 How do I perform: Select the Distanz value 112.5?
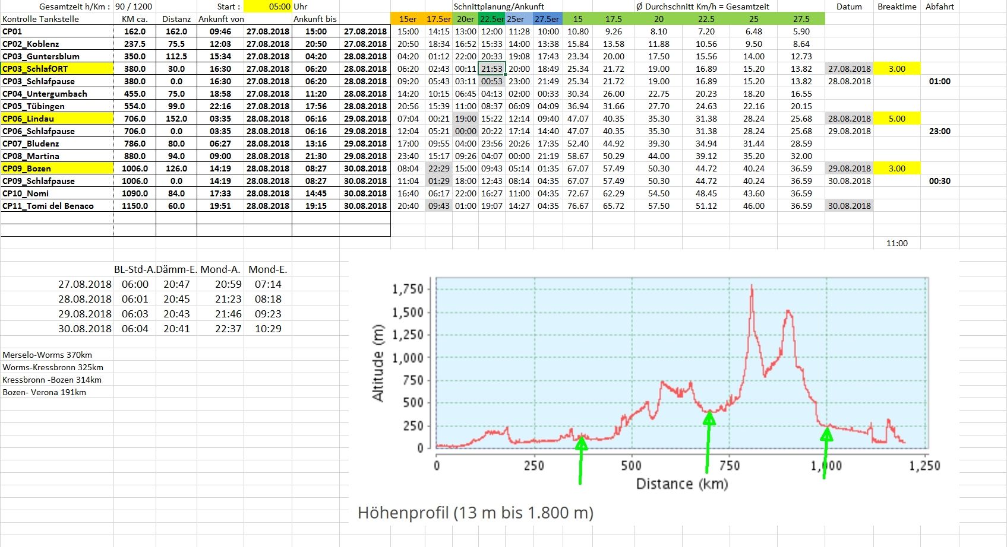point(176,56)
